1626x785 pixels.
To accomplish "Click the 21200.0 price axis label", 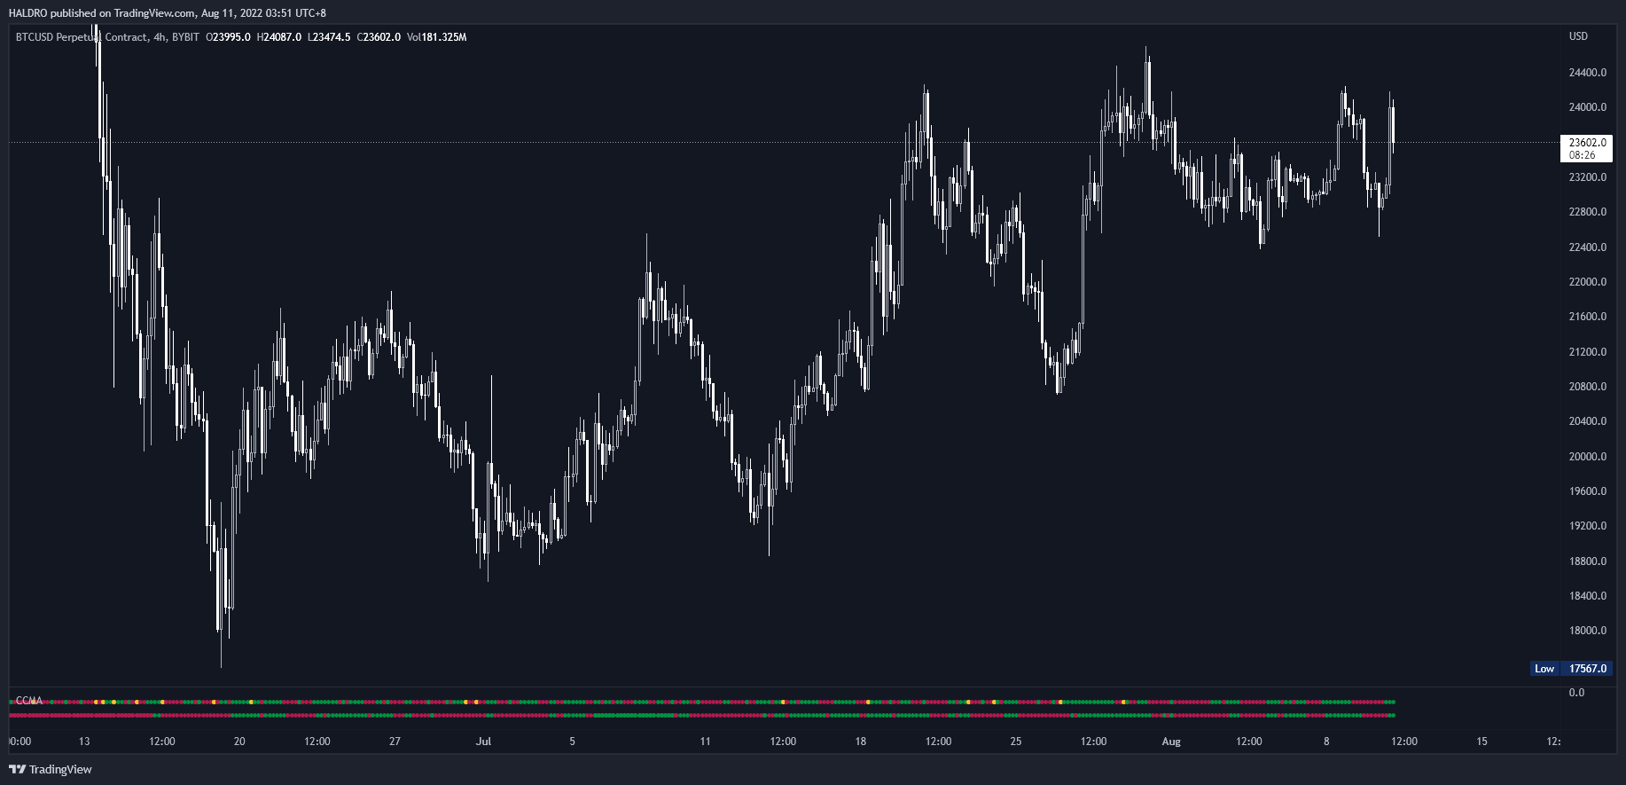I will click(1587, 352).
